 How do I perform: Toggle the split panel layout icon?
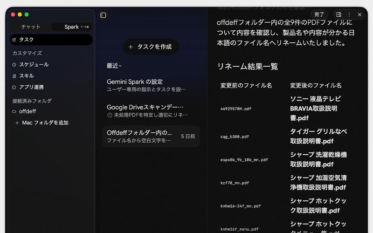coord(338,14)
